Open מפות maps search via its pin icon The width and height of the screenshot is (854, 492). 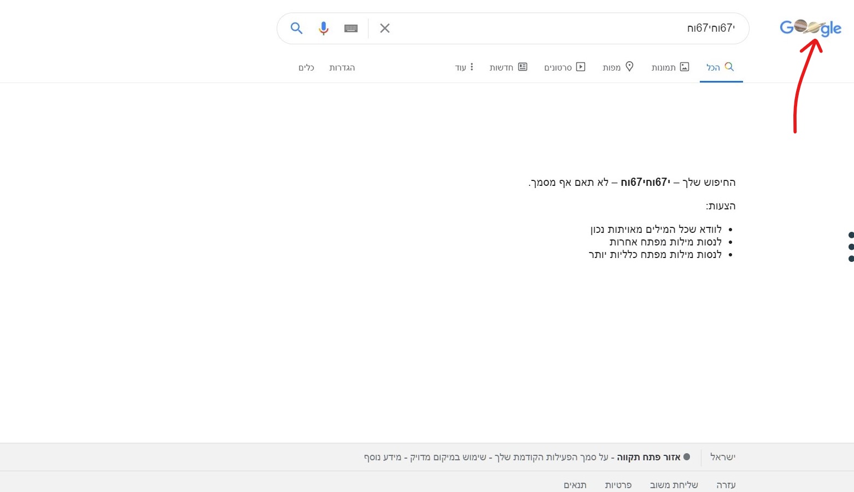point(630,66)
